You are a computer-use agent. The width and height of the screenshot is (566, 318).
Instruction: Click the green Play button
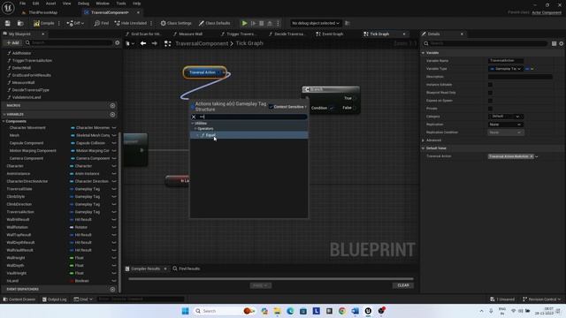click(x=244, y=23)
